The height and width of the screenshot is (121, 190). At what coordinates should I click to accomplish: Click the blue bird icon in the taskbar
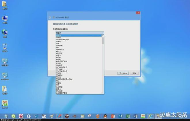[x=36, y=116]
